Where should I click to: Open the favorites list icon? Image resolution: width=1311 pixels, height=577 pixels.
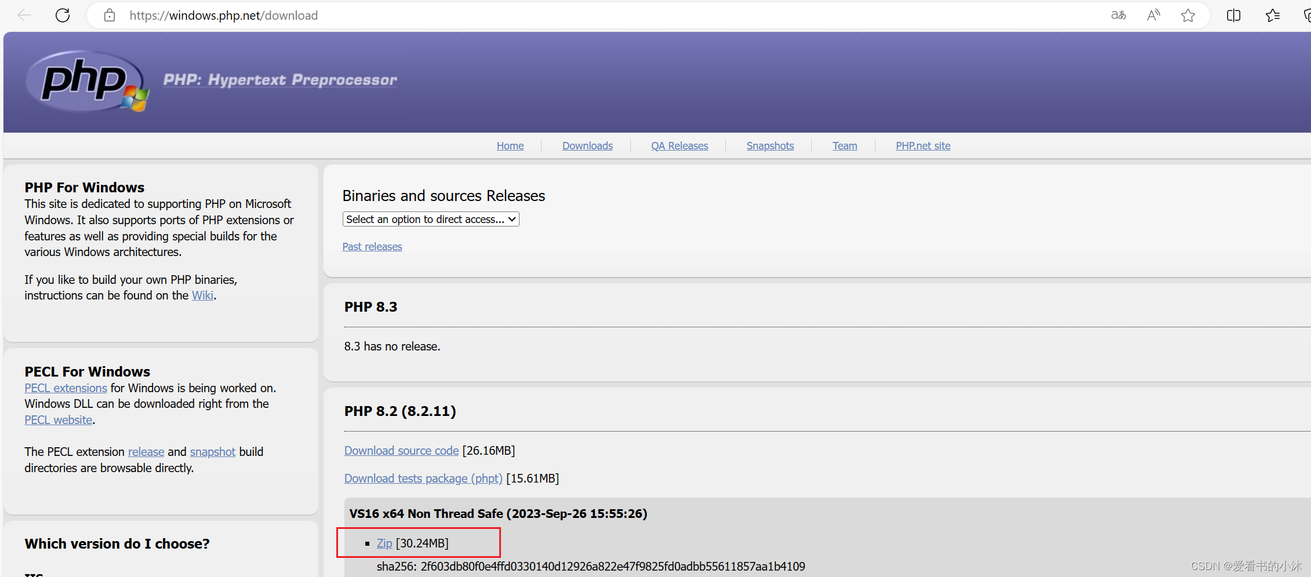1273,15
